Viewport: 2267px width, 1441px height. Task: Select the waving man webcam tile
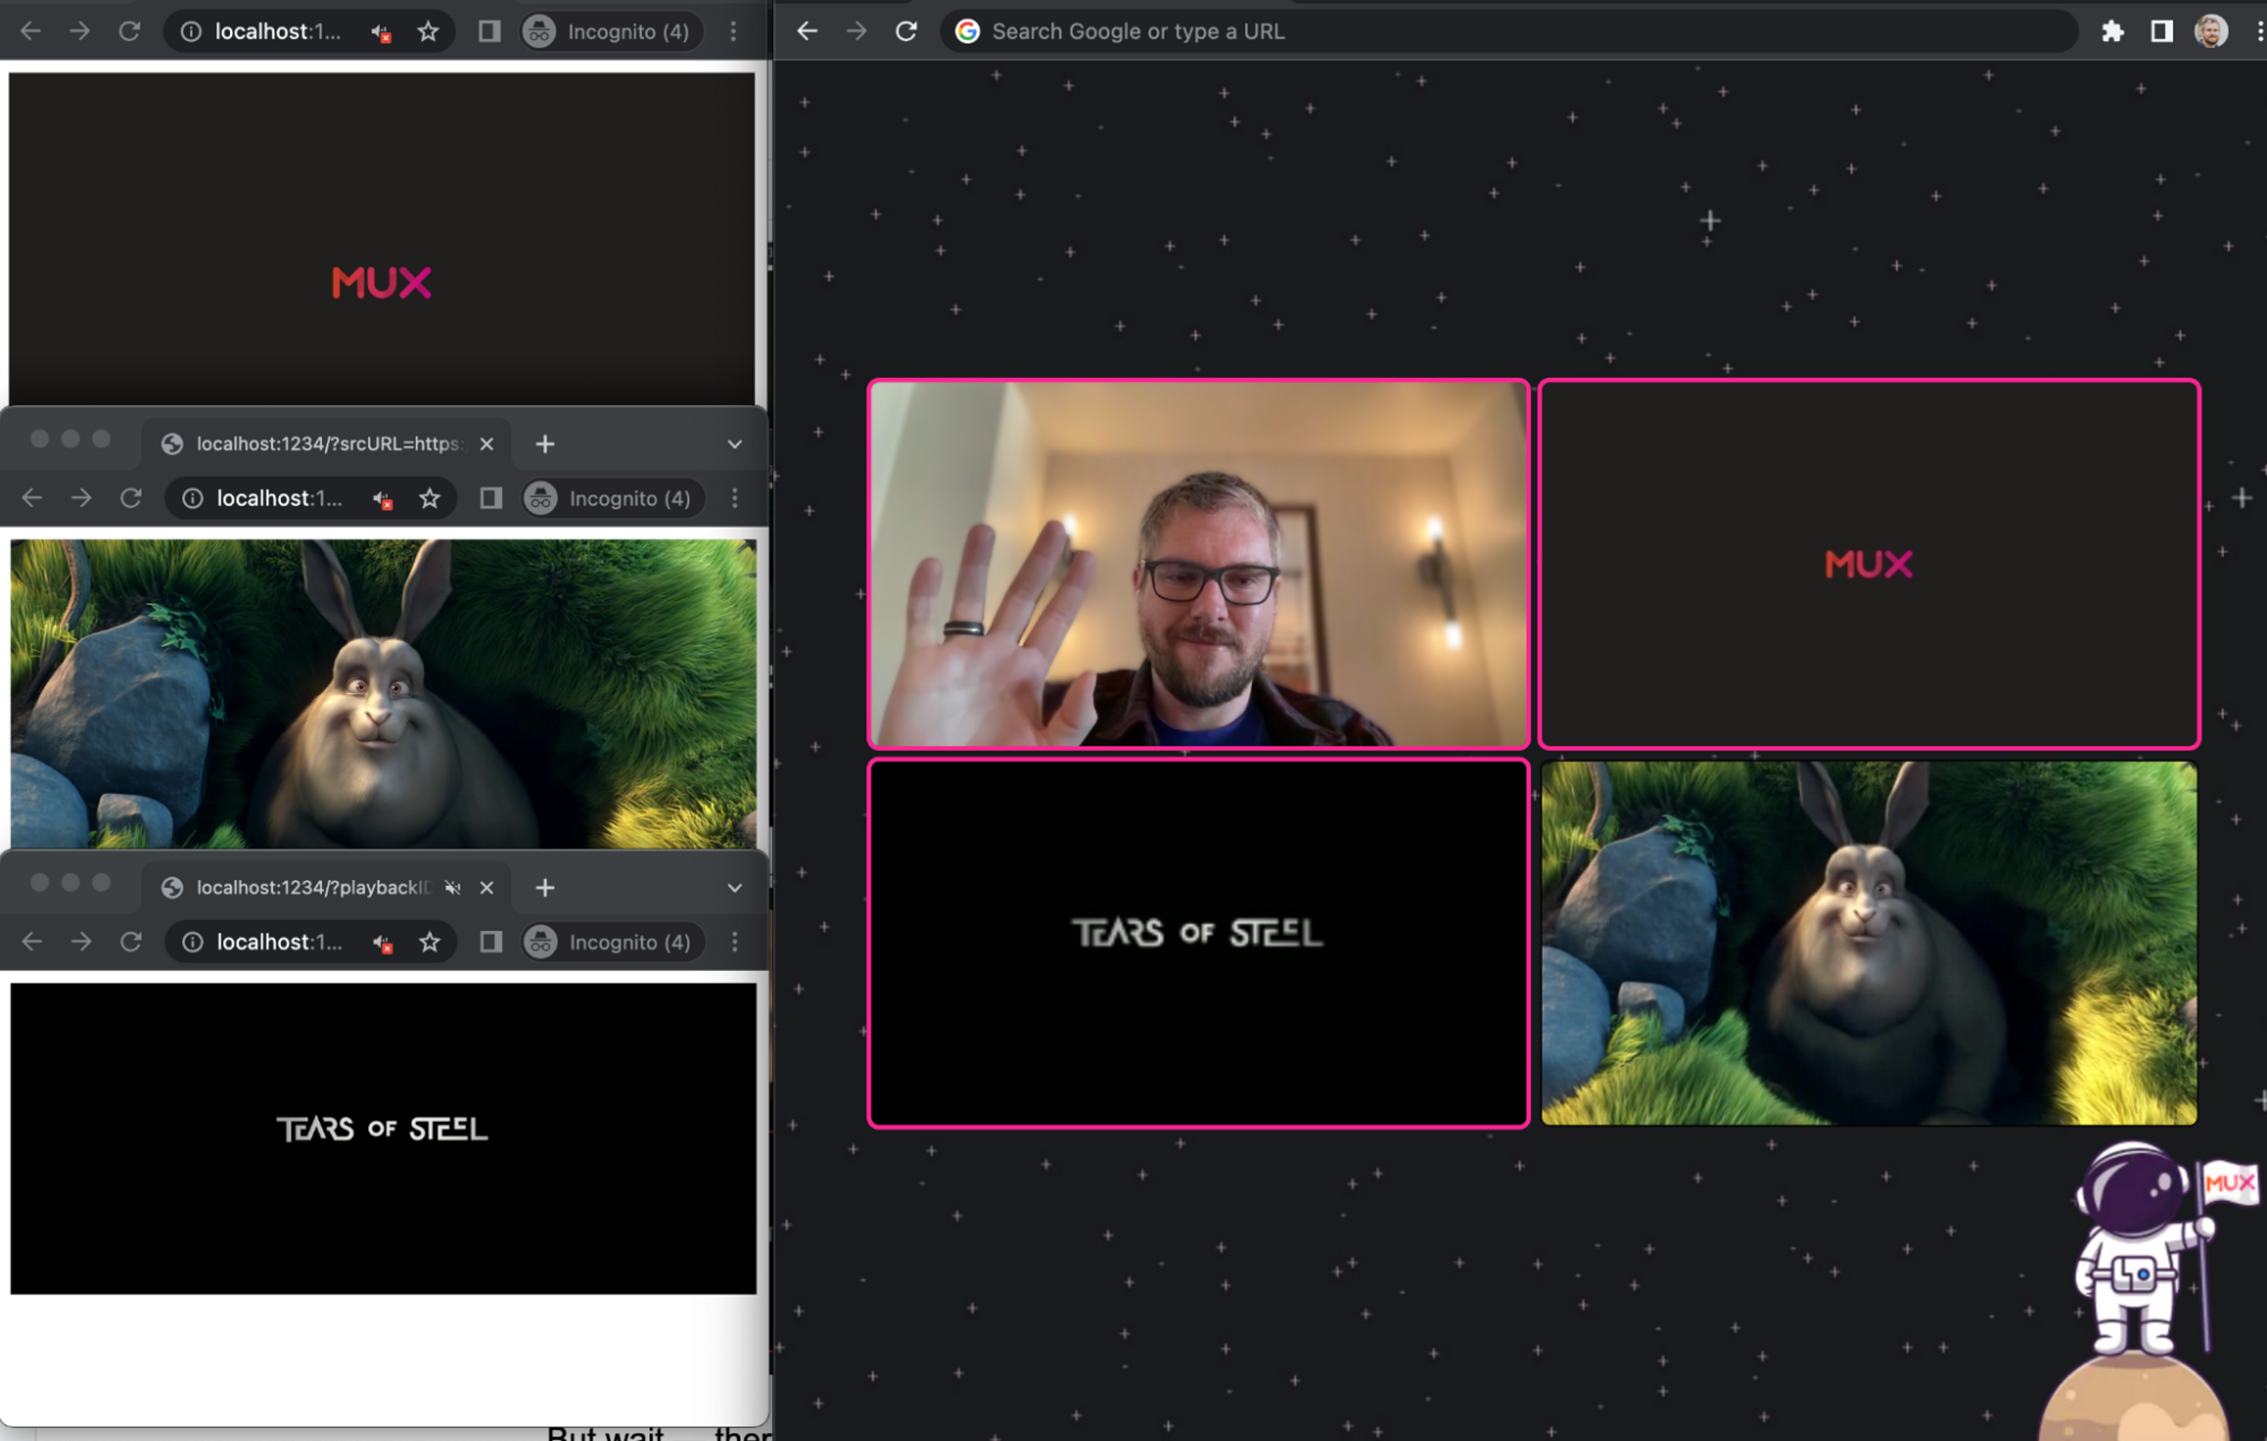click(1198, 565)
